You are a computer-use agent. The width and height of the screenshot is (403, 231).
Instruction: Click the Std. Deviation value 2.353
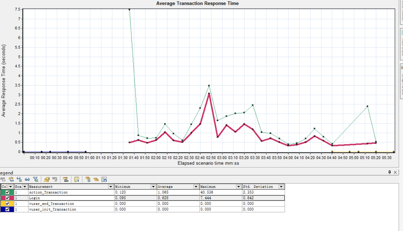[x=248, y=192]
